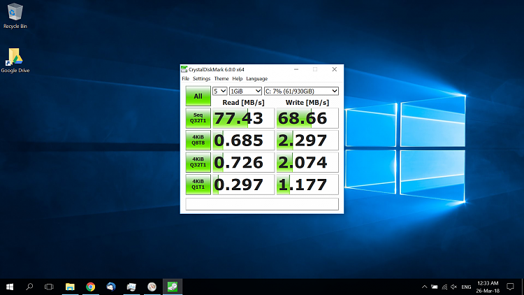Open the Action Center notifications icon

pyautogui.click(x=510, y=287)
